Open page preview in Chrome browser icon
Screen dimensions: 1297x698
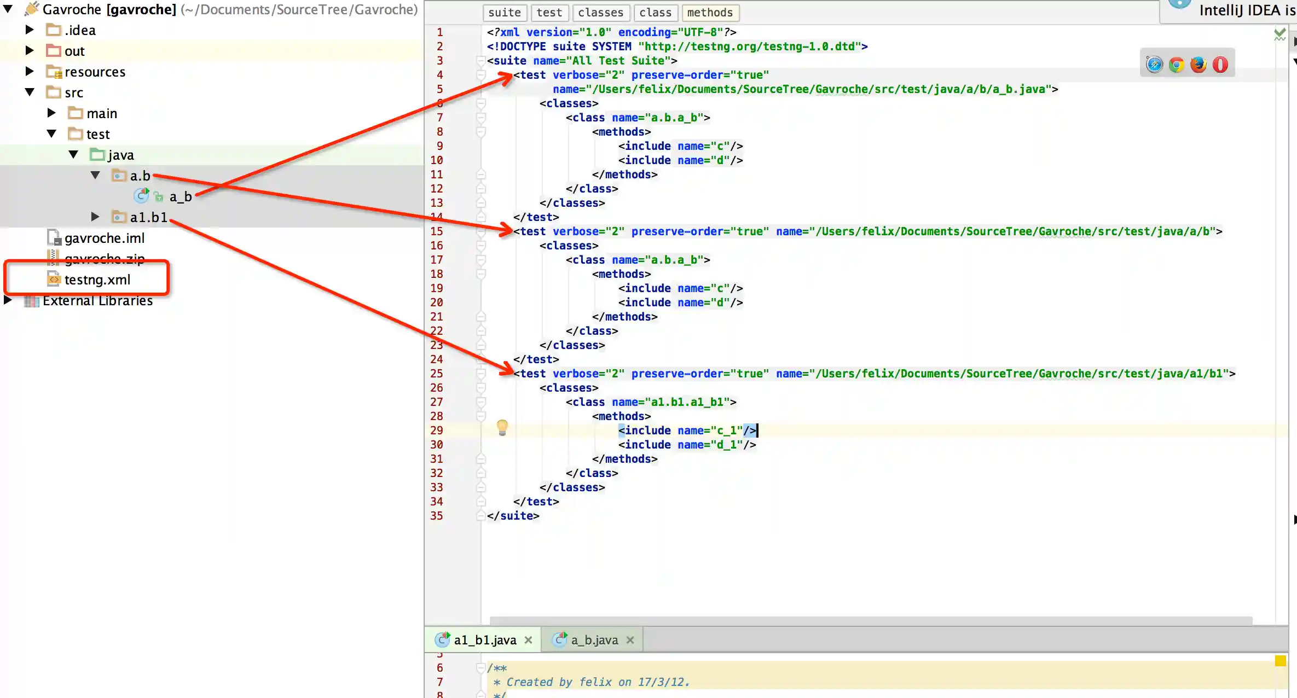click(1176, 65)
